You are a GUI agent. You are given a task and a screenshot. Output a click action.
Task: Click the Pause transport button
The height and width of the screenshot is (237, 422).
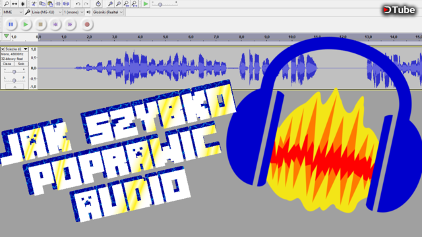pyautogui.click(x=11, y=24)
